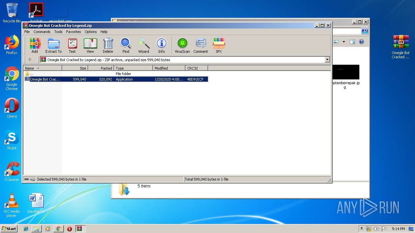Open VLC media player desktop shortcut
Viewport: 415px width, 233px height.
click(x=12, y=205)
